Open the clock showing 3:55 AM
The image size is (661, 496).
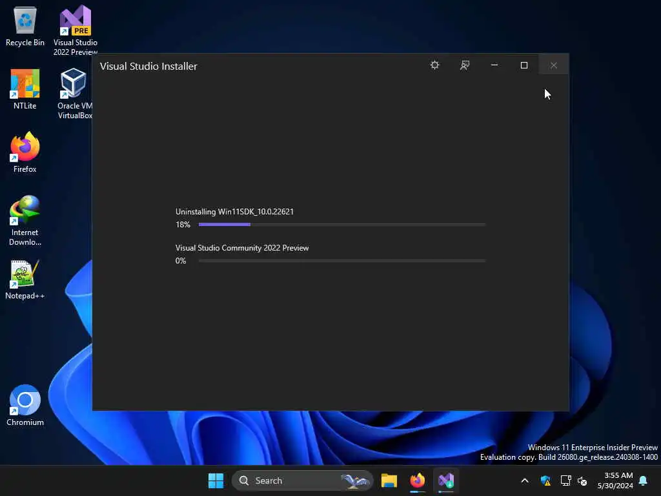click(615, 480)
